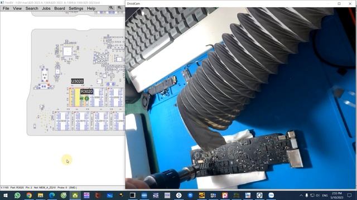Click the volume speaker tray icon
Image resolution: width=357 pixels, height=200 pixels.
click(318, 195)
